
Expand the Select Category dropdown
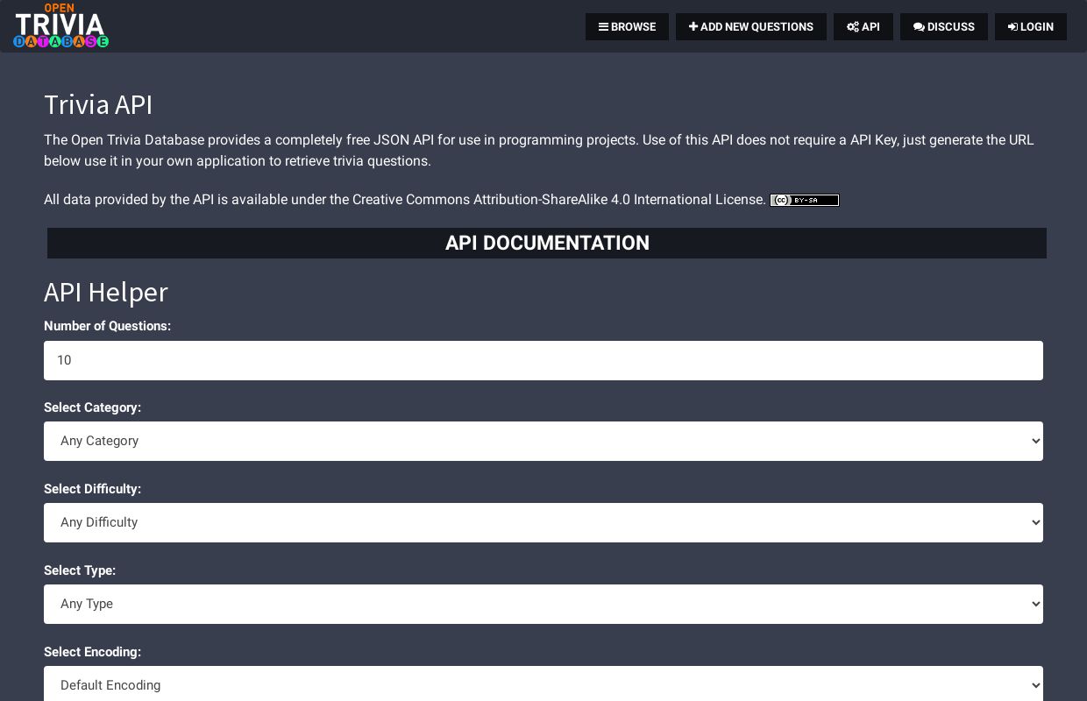coord(543,441)
